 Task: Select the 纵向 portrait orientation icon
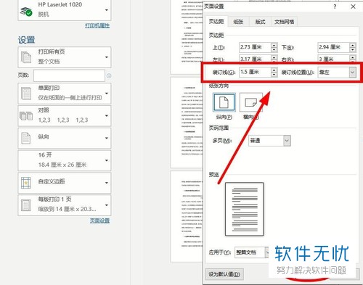[224, 102]
